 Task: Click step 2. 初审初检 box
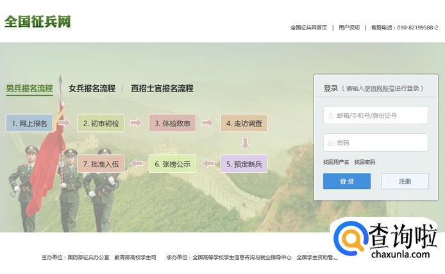(x=101, y=124)
